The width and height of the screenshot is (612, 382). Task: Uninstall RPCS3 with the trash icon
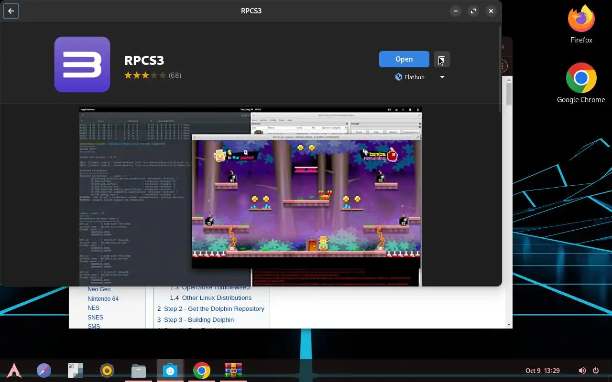(441, 59)
